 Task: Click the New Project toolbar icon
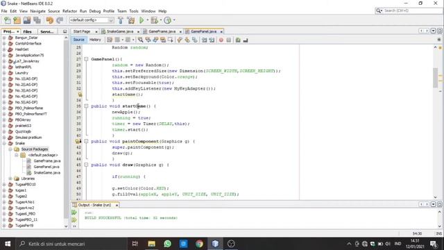click(17, 20)
